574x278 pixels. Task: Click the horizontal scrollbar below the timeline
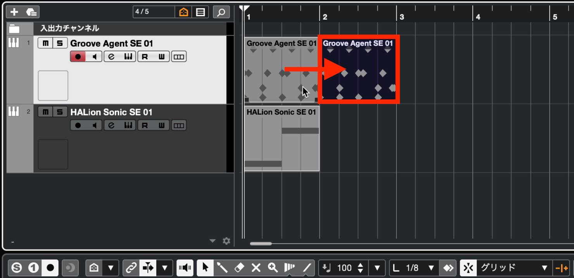point(261,243)
